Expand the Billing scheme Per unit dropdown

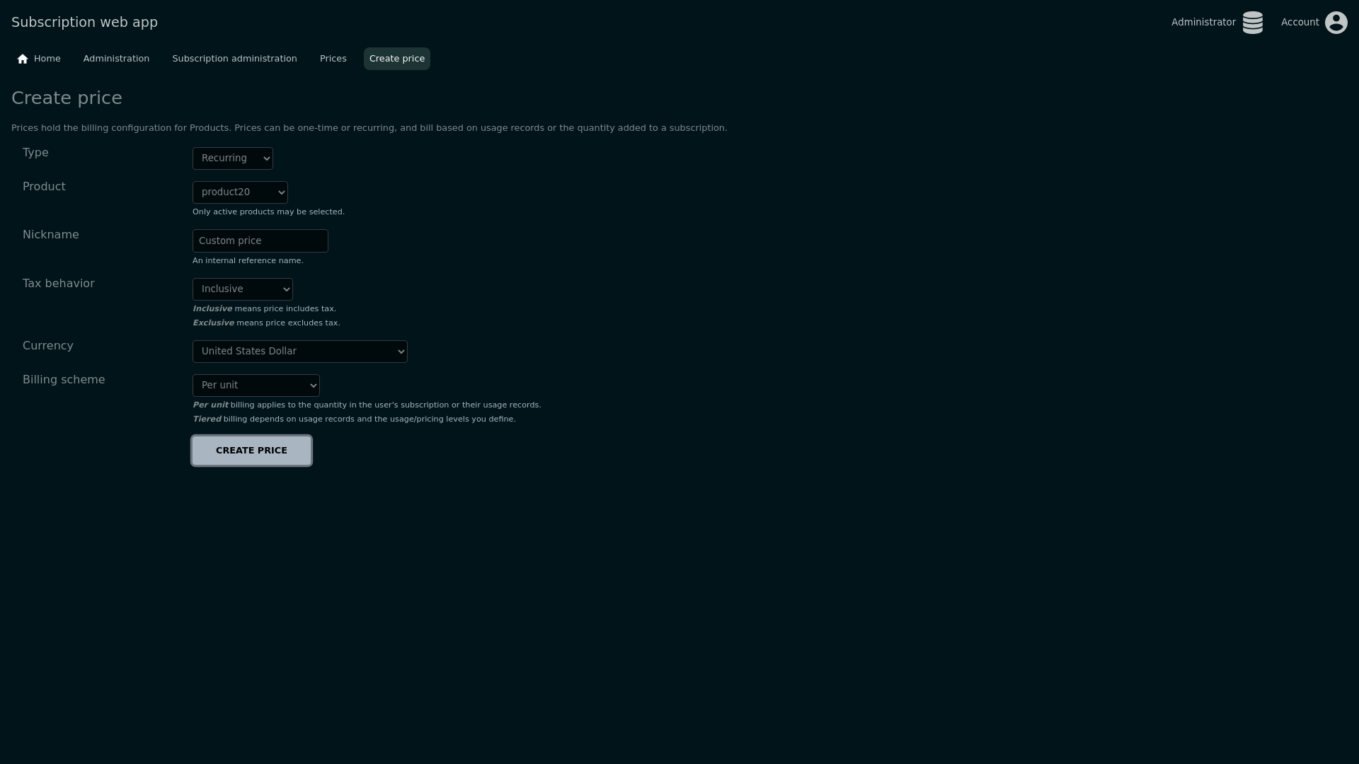256,386
